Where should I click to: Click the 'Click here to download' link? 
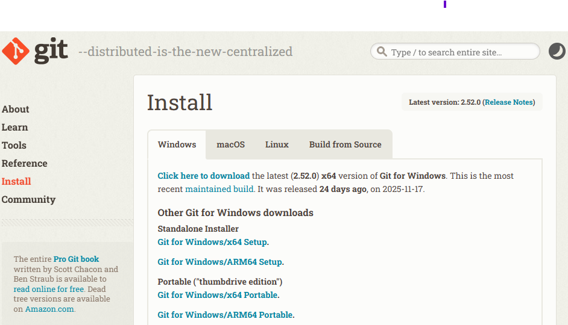(x=204, y=176)
